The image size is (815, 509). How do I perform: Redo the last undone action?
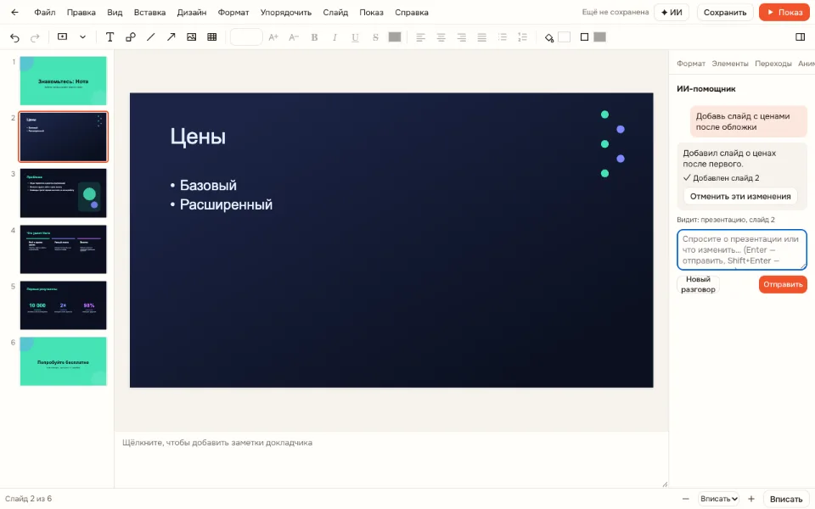(x=35, y=37)
